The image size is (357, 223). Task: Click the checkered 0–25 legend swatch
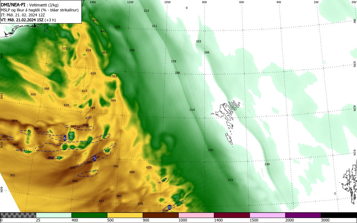pyautogui.click(x=18, y=215)
